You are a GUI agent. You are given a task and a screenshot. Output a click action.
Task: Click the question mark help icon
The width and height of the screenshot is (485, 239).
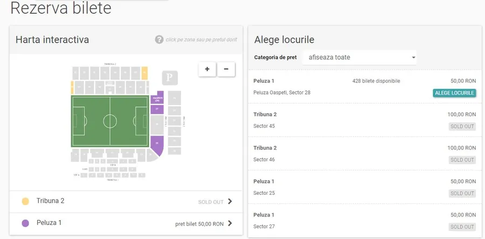[x=159, y=39]
